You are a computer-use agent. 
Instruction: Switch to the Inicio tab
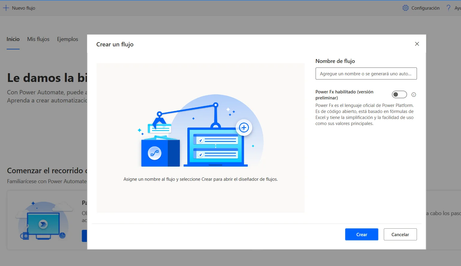13,39
